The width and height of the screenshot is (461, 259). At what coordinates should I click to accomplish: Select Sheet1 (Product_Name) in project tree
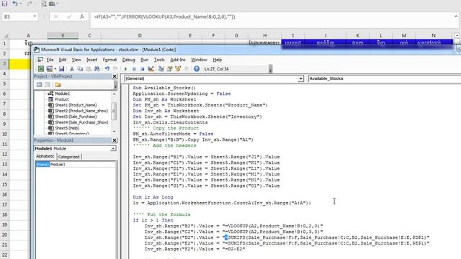pos(76,105)
